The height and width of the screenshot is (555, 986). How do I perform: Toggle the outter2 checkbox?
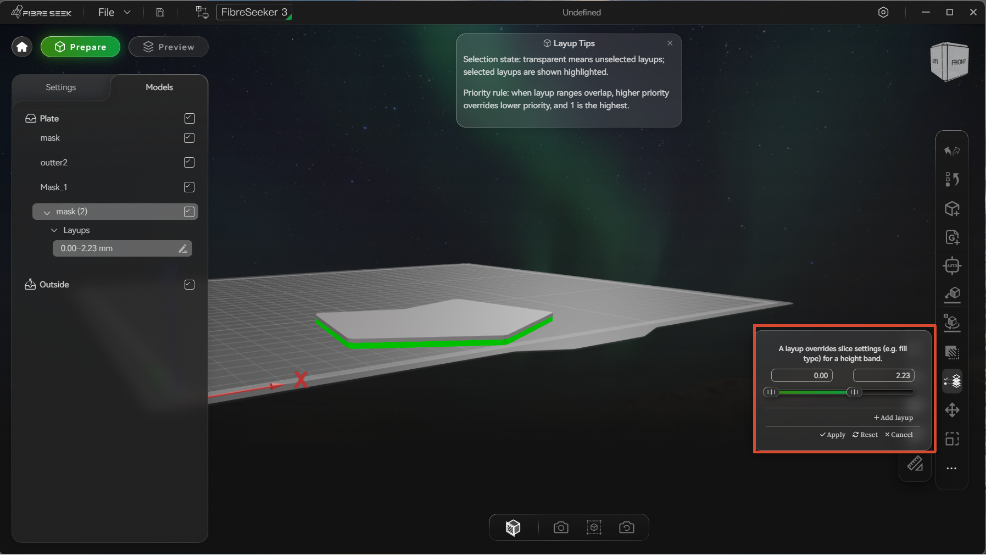tap(189, 162)
